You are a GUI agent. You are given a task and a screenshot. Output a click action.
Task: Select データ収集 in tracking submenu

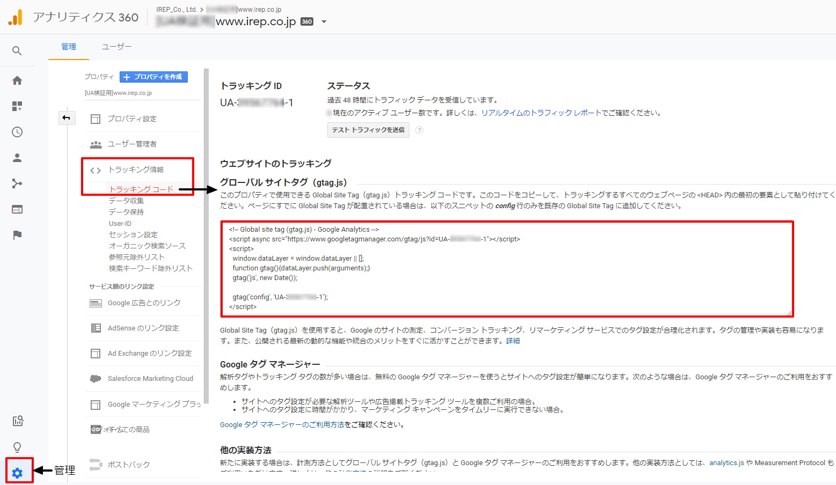point(126,201)
